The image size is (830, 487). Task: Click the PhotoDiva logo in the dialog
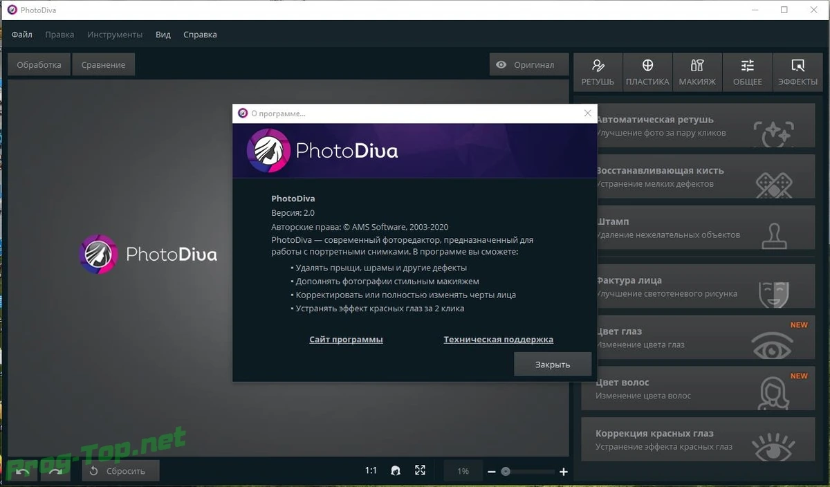point(323,150)
